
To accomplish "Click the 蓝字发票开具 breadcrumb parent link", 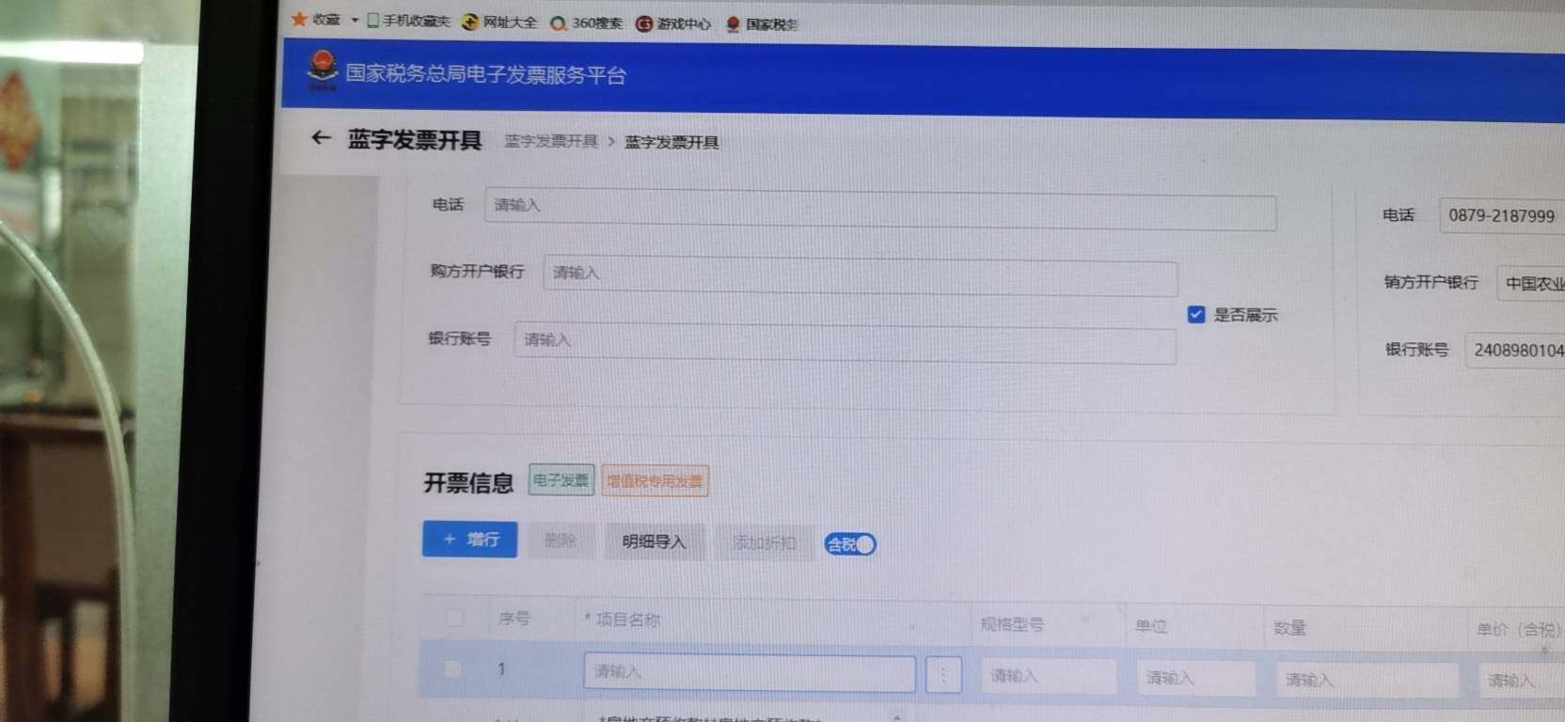I will pos(551,141).
